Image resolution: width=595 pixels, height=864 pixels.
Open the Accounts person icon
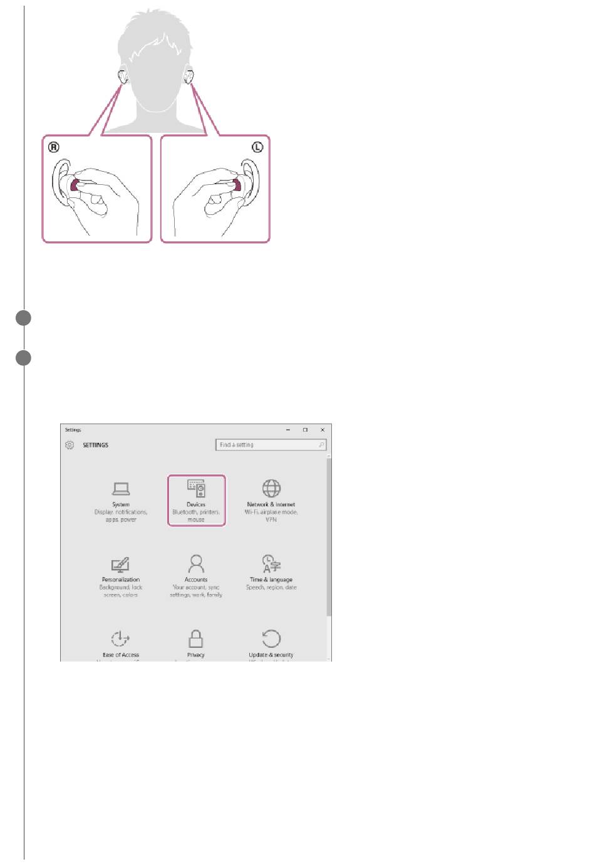click(196, 564)
